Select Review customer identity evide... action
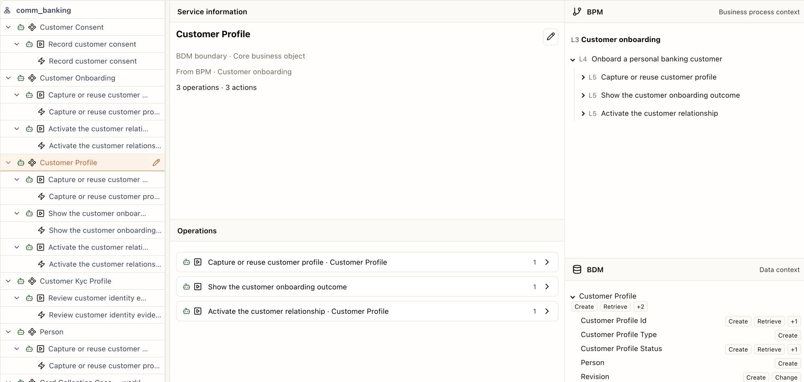The width and height of the screenshot is (804, 382). click(x=105, y=315)
